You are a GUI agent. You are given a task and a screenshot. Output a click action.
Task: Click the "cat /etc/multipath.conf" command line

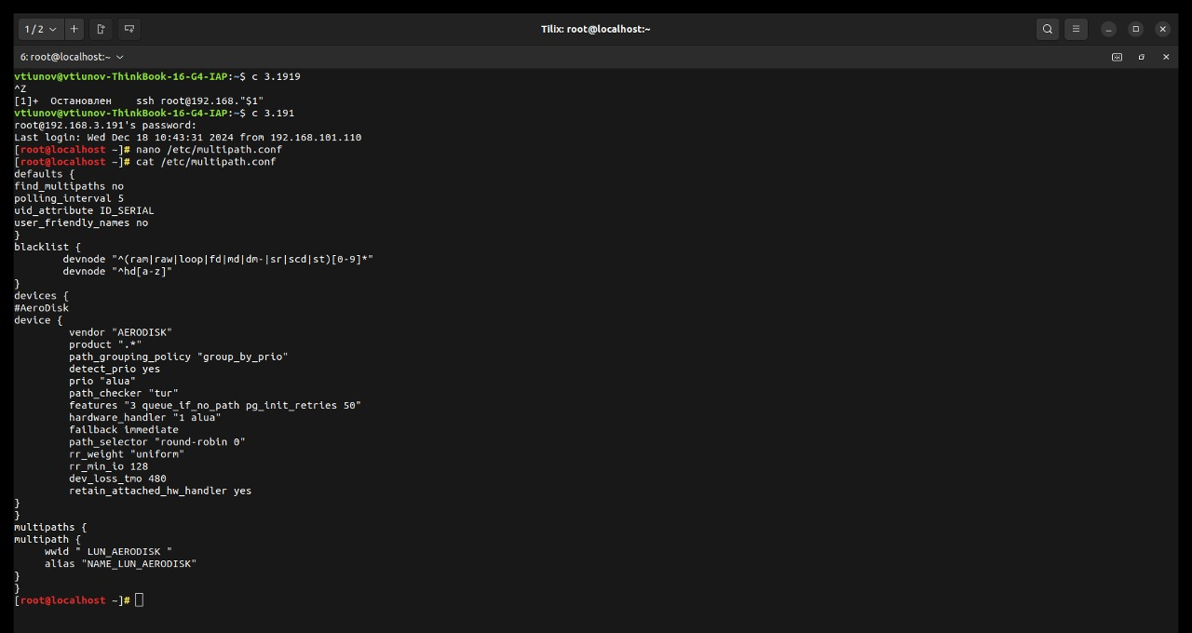coord(206,162)
